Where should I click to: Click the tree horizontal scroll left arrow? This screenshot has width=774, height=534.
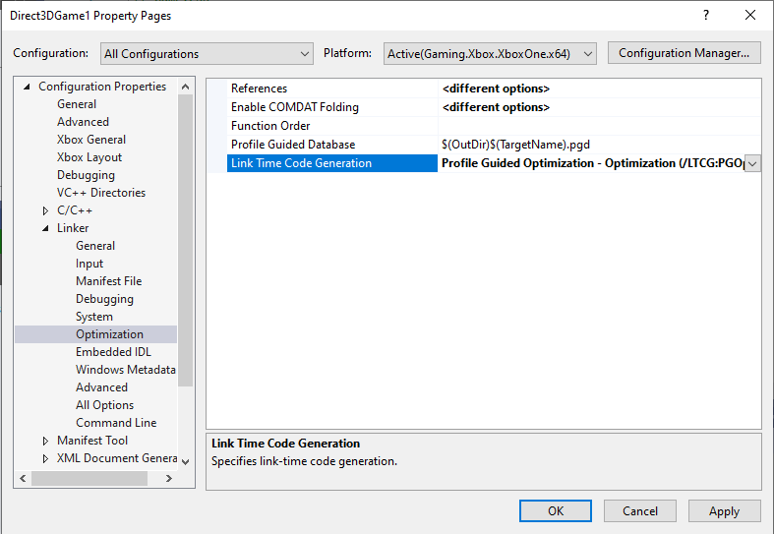[23, 478]
